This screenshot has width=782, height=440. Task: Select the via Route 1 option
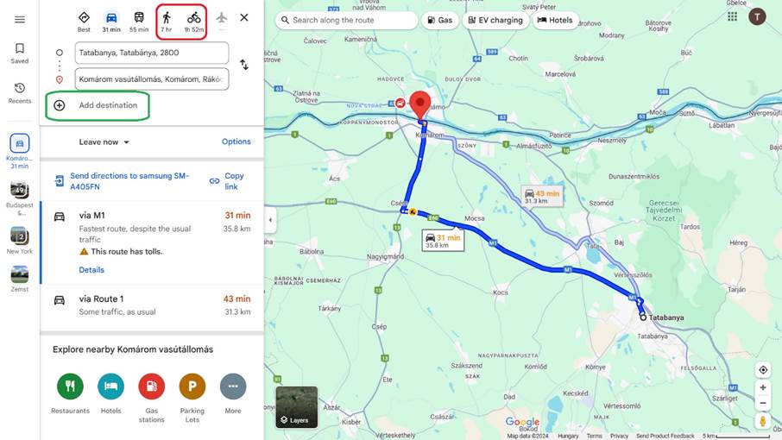tap(152, 305)
